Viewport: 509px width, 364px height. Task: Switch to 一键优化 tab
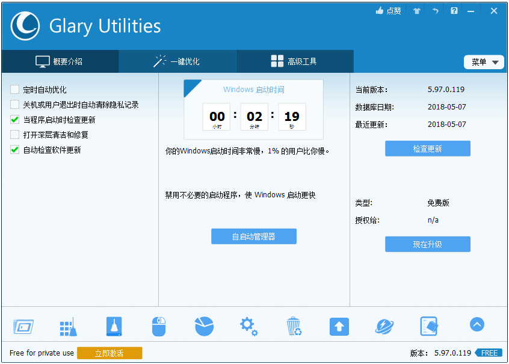pyautogui.click(x=177, y=61)
